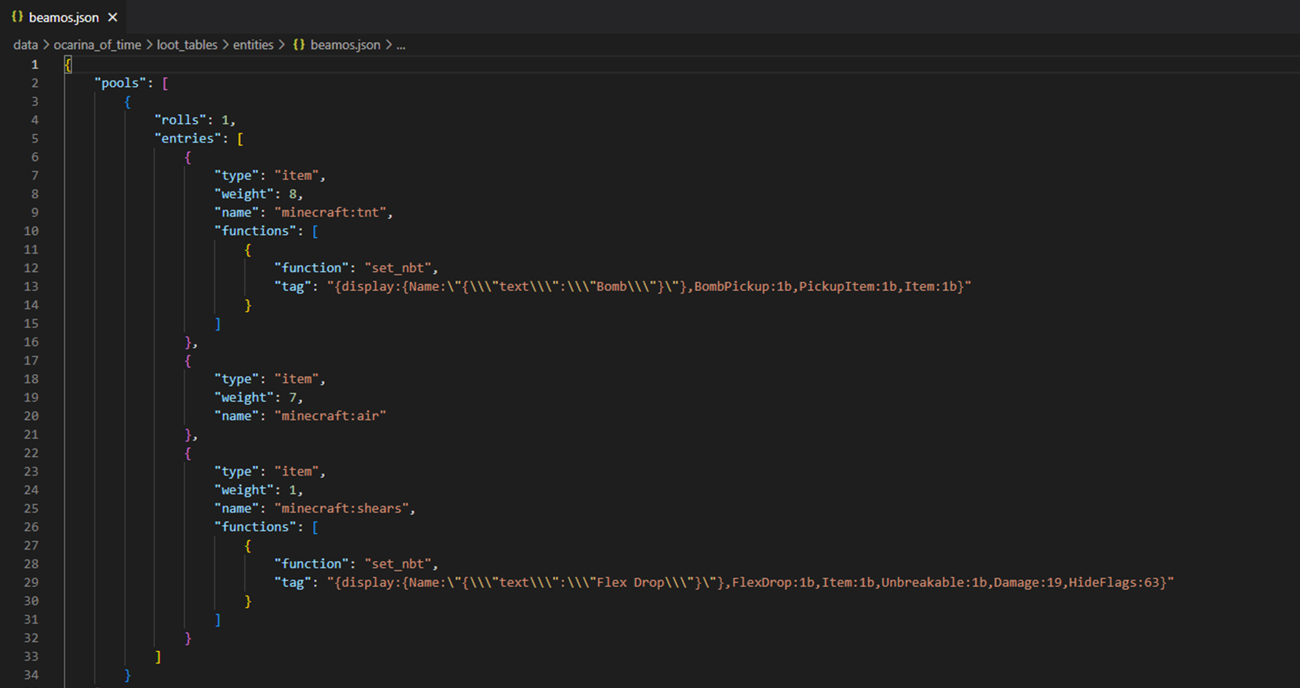1300x688 pixels.
Task: Click the "minecraft:shears" value
Action: (341, 509)
